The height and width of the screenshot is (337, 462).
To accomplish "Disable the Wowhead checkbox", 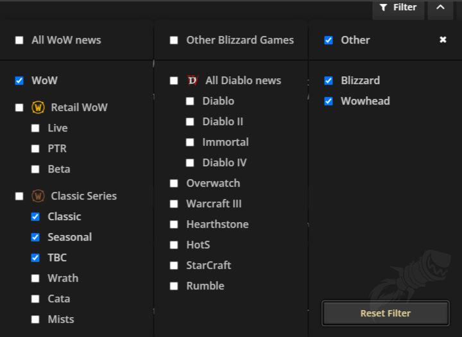I will point(329,101).
